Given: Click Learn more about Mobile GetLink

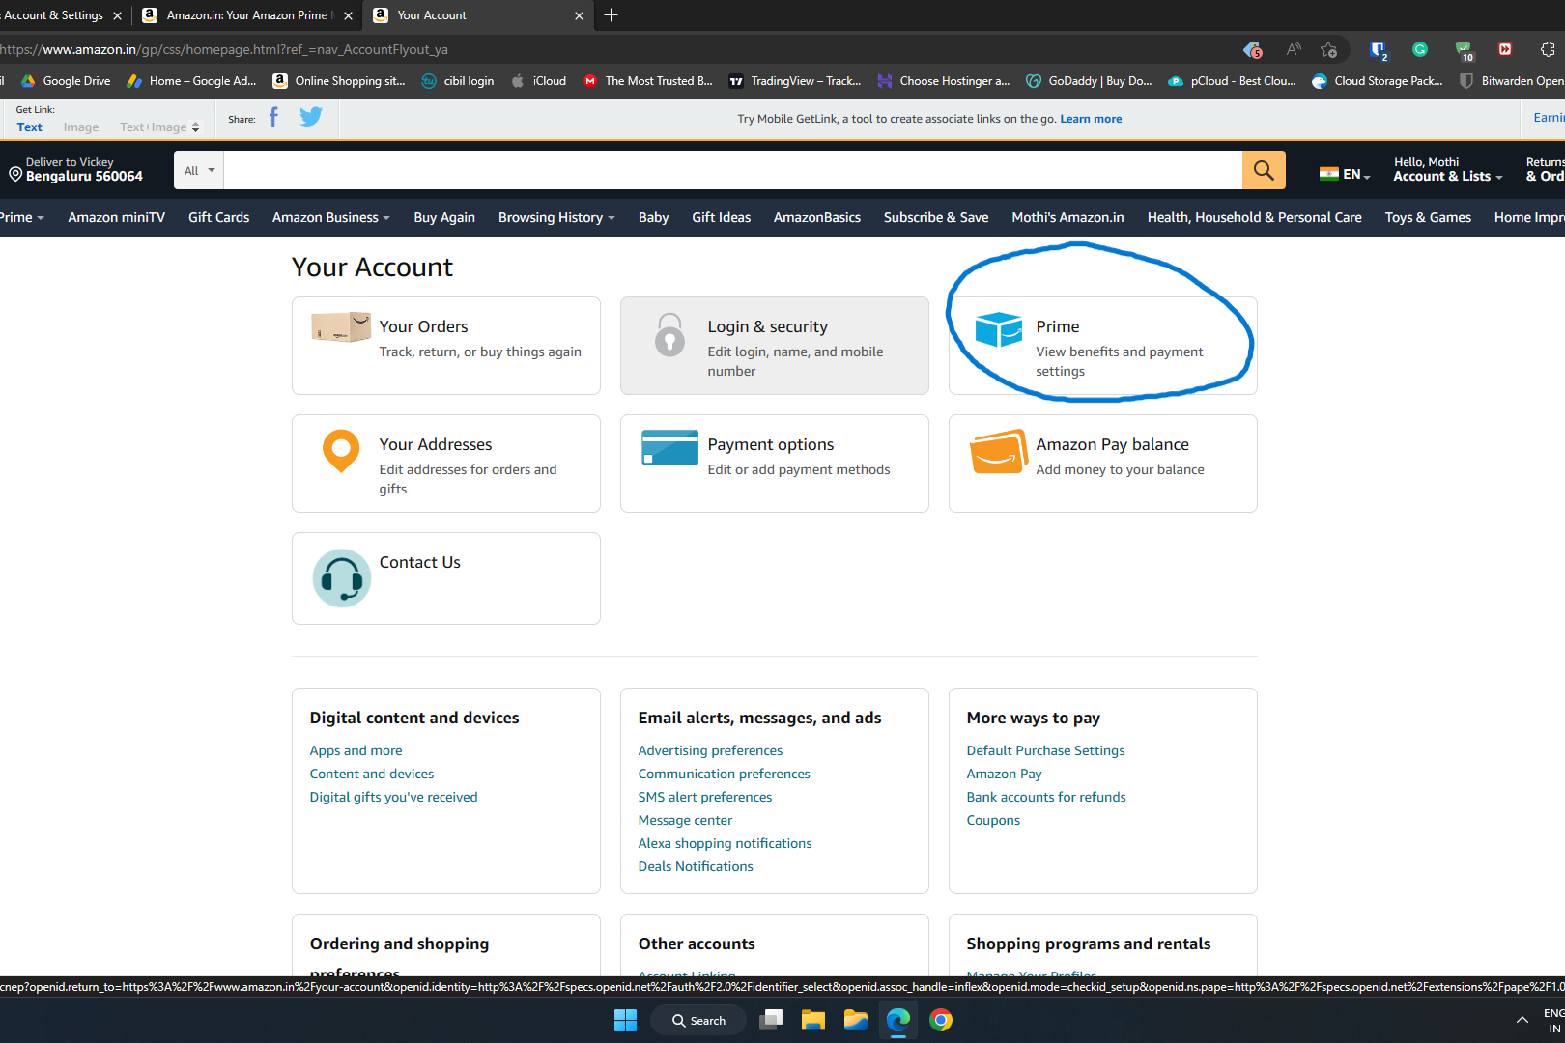Looking at the screenshot, I should pyautogui.click(x=1091, y=119).
